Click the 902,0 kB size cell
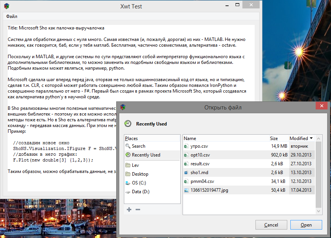The width and height of the screenshot is (331, 238). [x=279, y=155]
